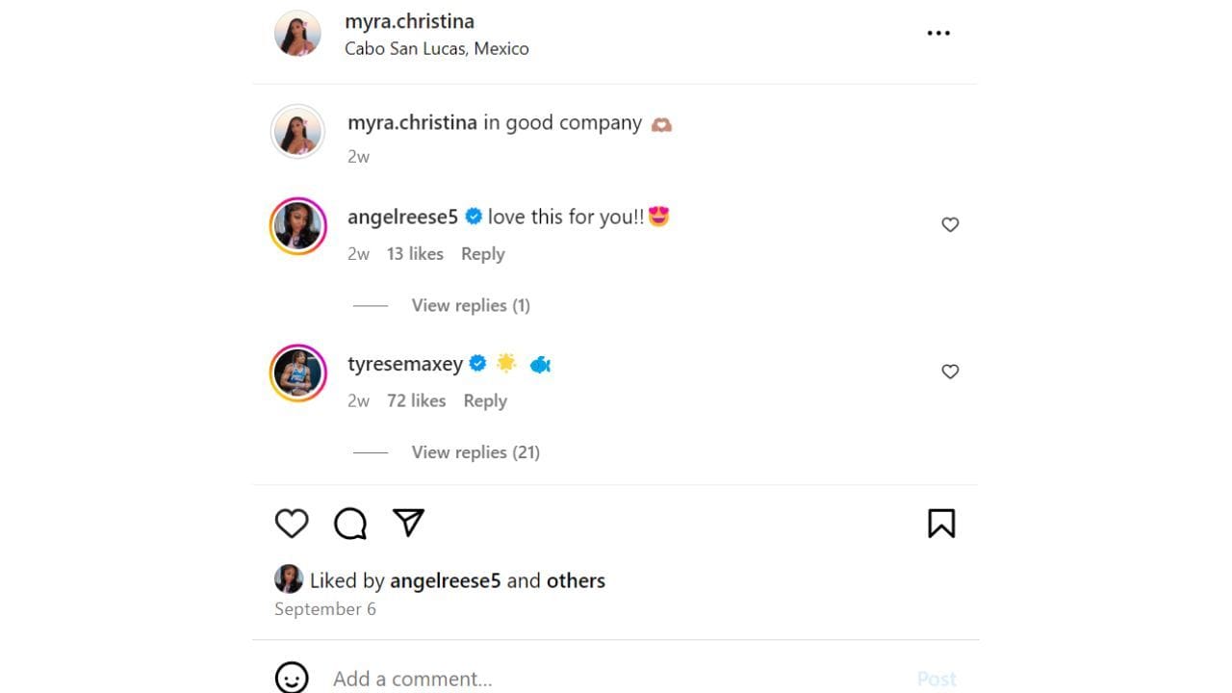This screenshot has height=693, width=1232.
Task: Click tyresemaxey's verified badge
Action: (477, 364)
